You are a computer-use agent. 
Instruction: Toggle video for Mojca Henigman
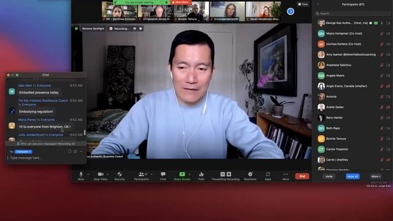pos(388,33)
